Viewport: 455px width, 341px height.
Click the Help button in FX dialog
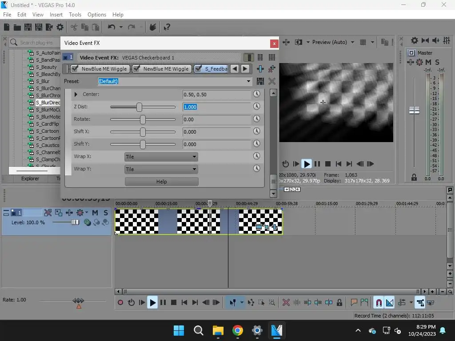(x=162, y=182)
